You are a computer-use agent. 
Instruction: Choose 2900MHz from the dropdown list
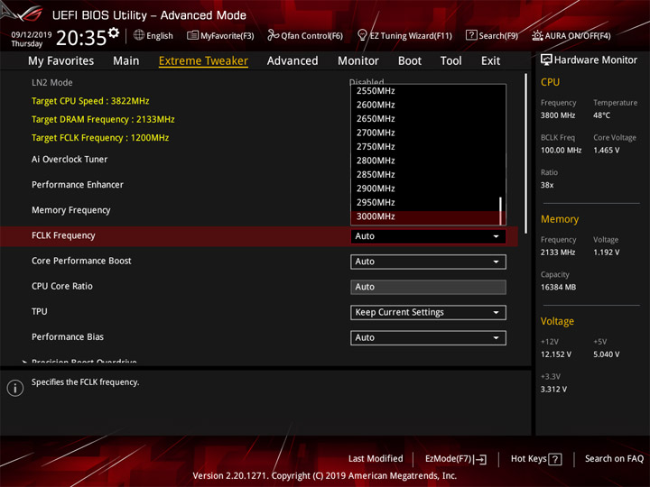pyautogui.click(x=426, y=188)
